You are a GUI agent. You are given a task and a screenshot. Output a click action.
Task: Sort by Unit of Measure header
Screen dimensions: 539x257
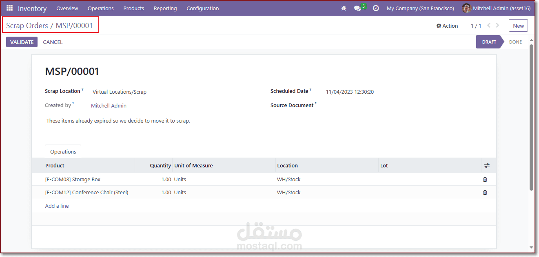pyautogui.click(x=193, y=166)
